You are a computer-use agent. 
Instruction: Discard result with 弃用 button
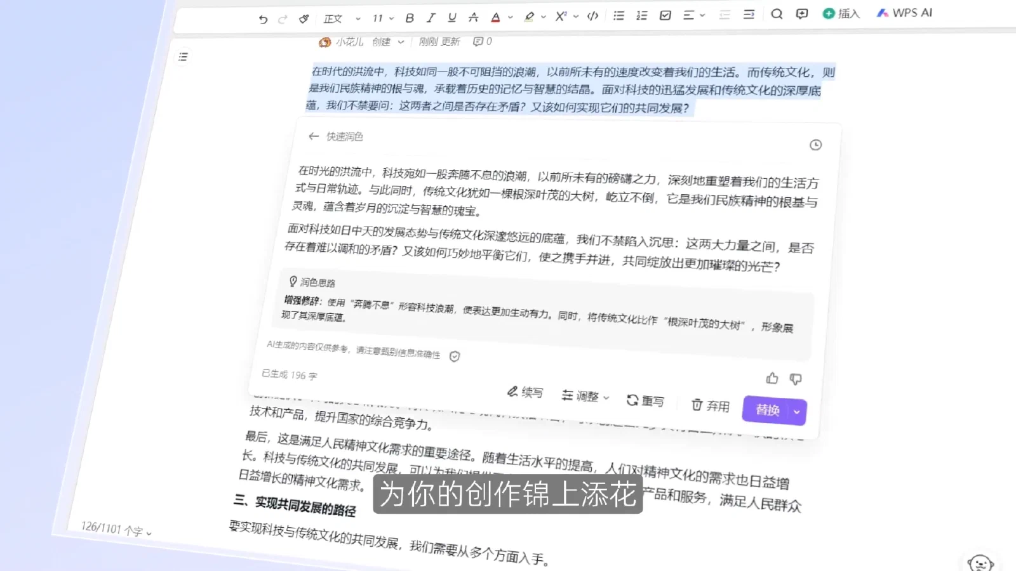(711, 405)
